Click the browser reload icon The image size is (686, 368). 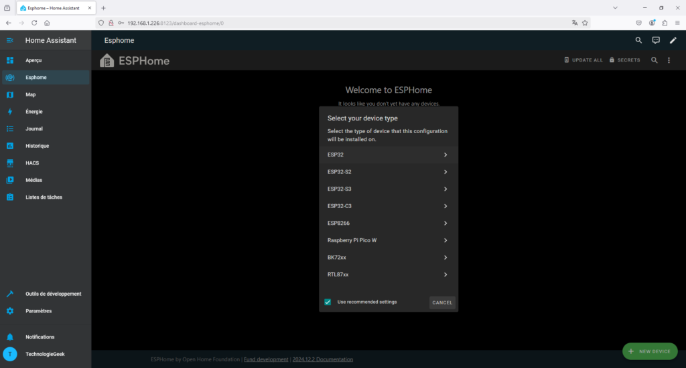click(34, 23)
